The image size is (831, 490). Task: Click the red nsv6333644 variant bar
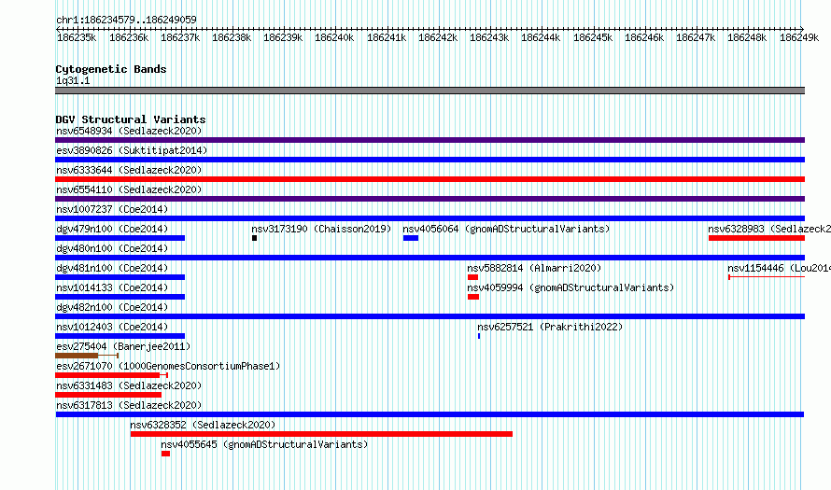430,179
